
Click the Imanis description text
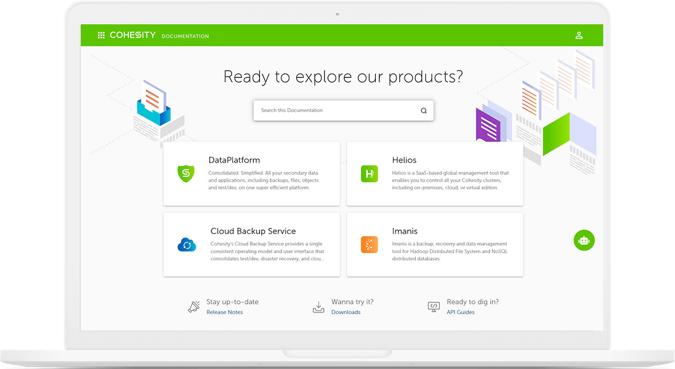[x=450, y=251]
